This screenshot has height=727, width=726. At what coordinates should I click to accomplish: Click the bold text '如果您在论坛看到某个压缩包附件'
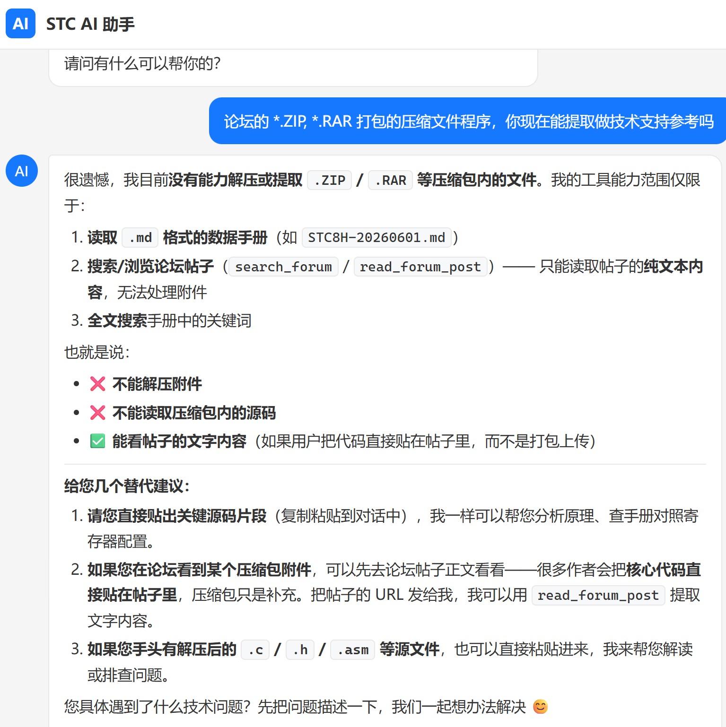tap(199, 570)
